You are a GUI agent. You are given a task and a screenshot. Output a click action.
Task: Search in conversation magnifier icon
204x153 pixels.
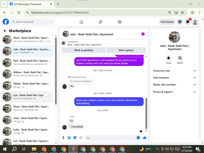(180, 58)
